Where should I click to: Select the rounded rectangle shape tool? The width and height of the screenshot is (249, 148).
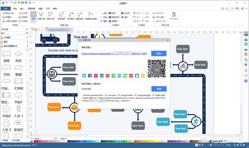(x=114, y=17)
